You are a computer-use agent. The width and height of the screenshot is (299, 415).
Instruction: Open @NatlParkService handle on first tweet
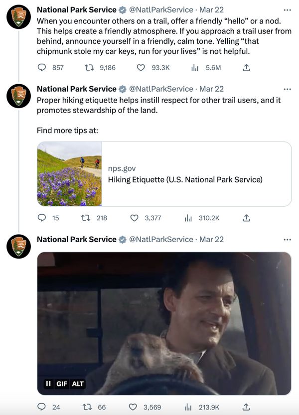(161, 9)
